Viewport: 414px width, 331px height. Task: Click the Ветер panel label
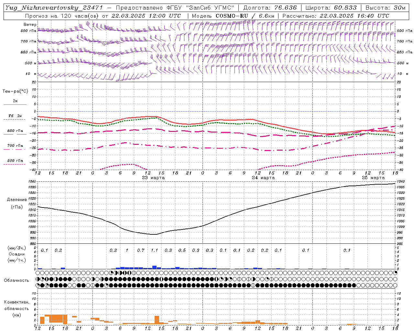[x=30, y=25]
